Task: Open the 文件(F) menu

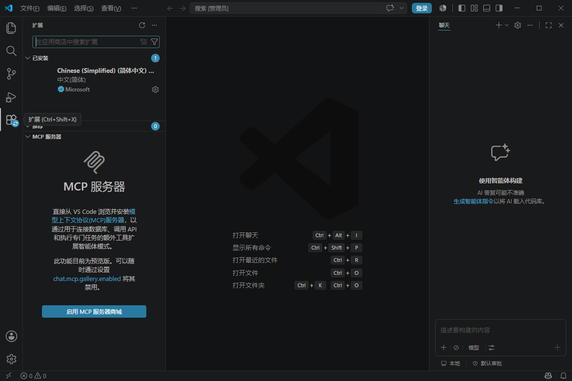Action: pos(30,8)
